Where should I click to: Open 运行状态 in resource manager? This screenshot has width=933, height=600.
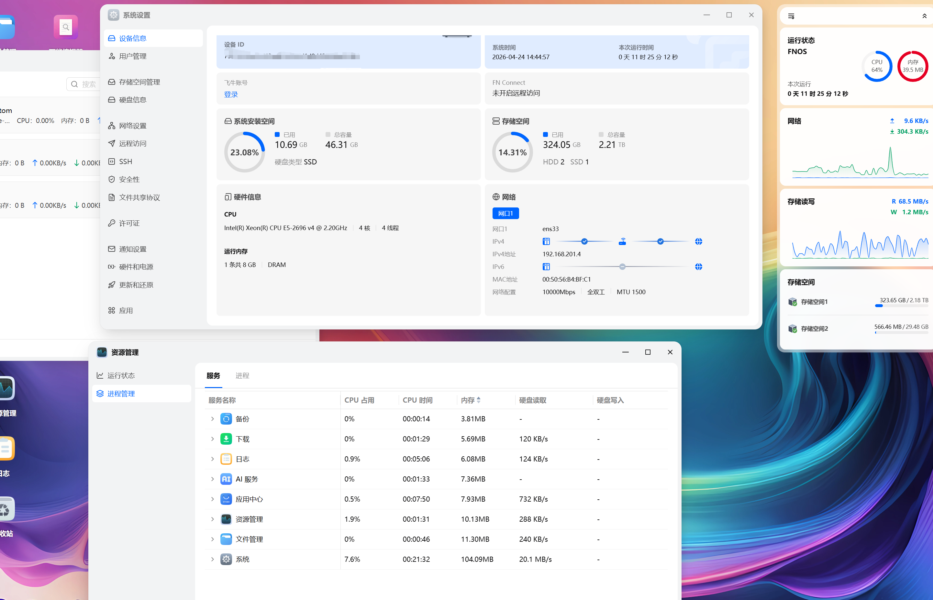click(x=121, y=375)
